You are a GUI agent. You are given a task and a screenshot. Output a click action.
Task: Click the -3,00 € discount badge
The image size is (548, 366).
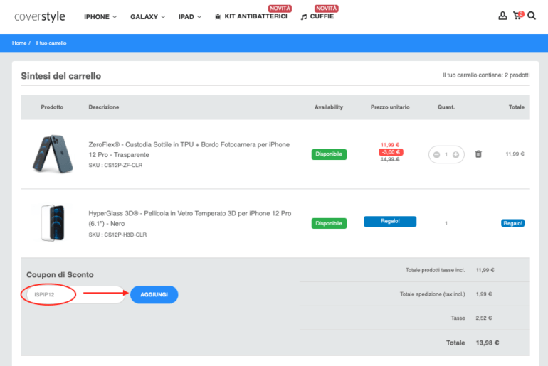point(391,152)
